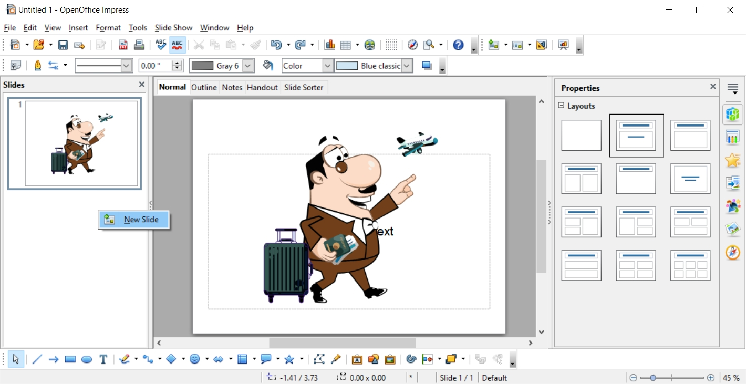Close the Slides panel
Viewport: 746px width, 384px height.
pos(141,85)
